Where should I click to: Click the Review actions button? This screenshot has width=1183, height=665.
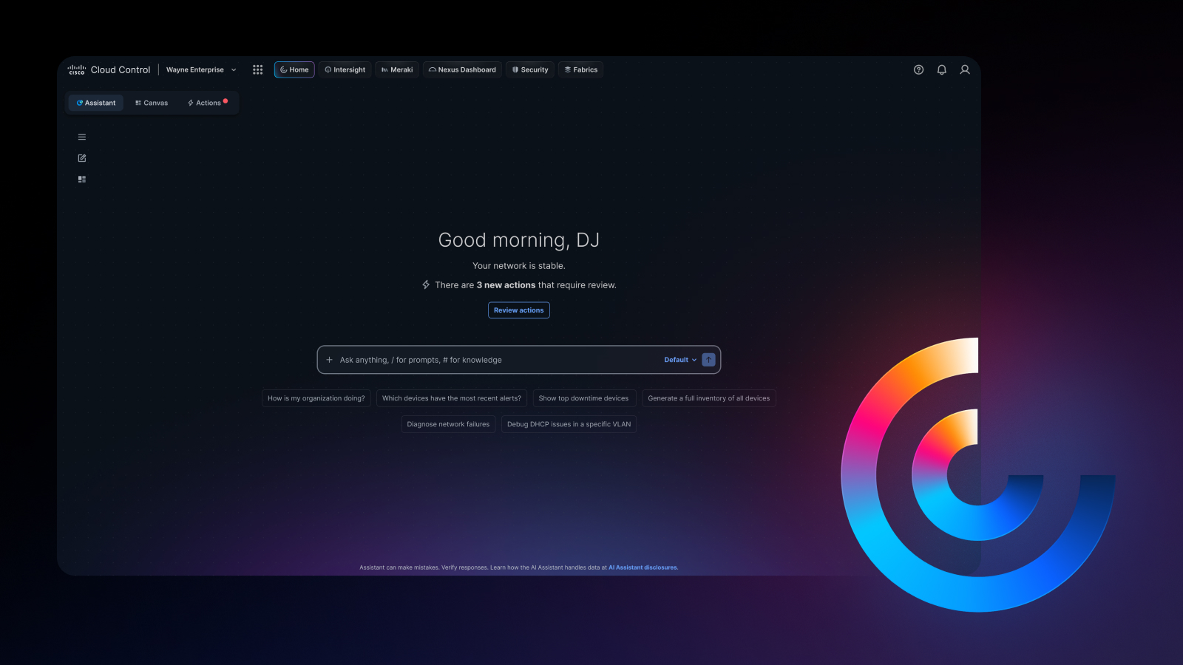[519, 310]
